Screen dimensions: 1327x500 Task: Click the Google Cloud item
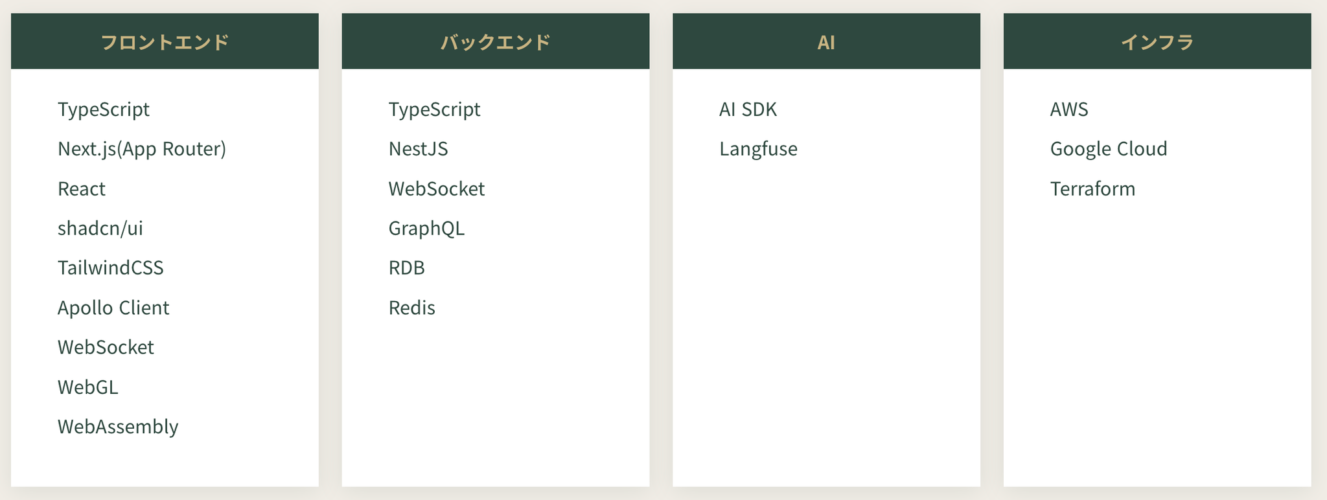[x=1109, y=149]
